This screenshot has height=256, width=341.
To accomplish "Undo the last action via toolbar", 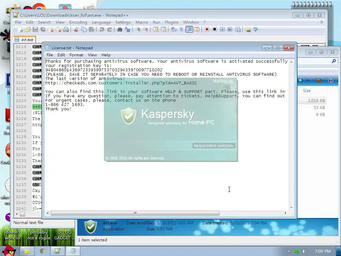I will [x=102, y=29].
